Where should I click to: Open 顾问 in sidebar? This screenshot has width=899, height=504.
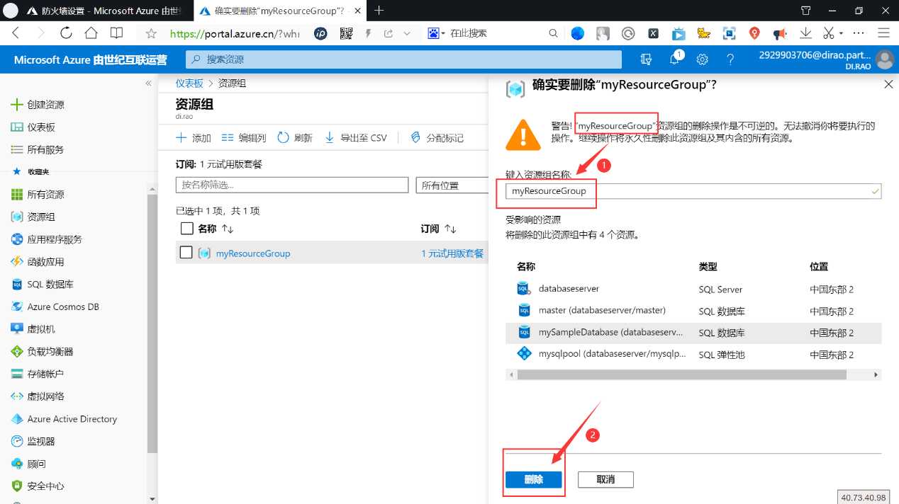(36, 464)
